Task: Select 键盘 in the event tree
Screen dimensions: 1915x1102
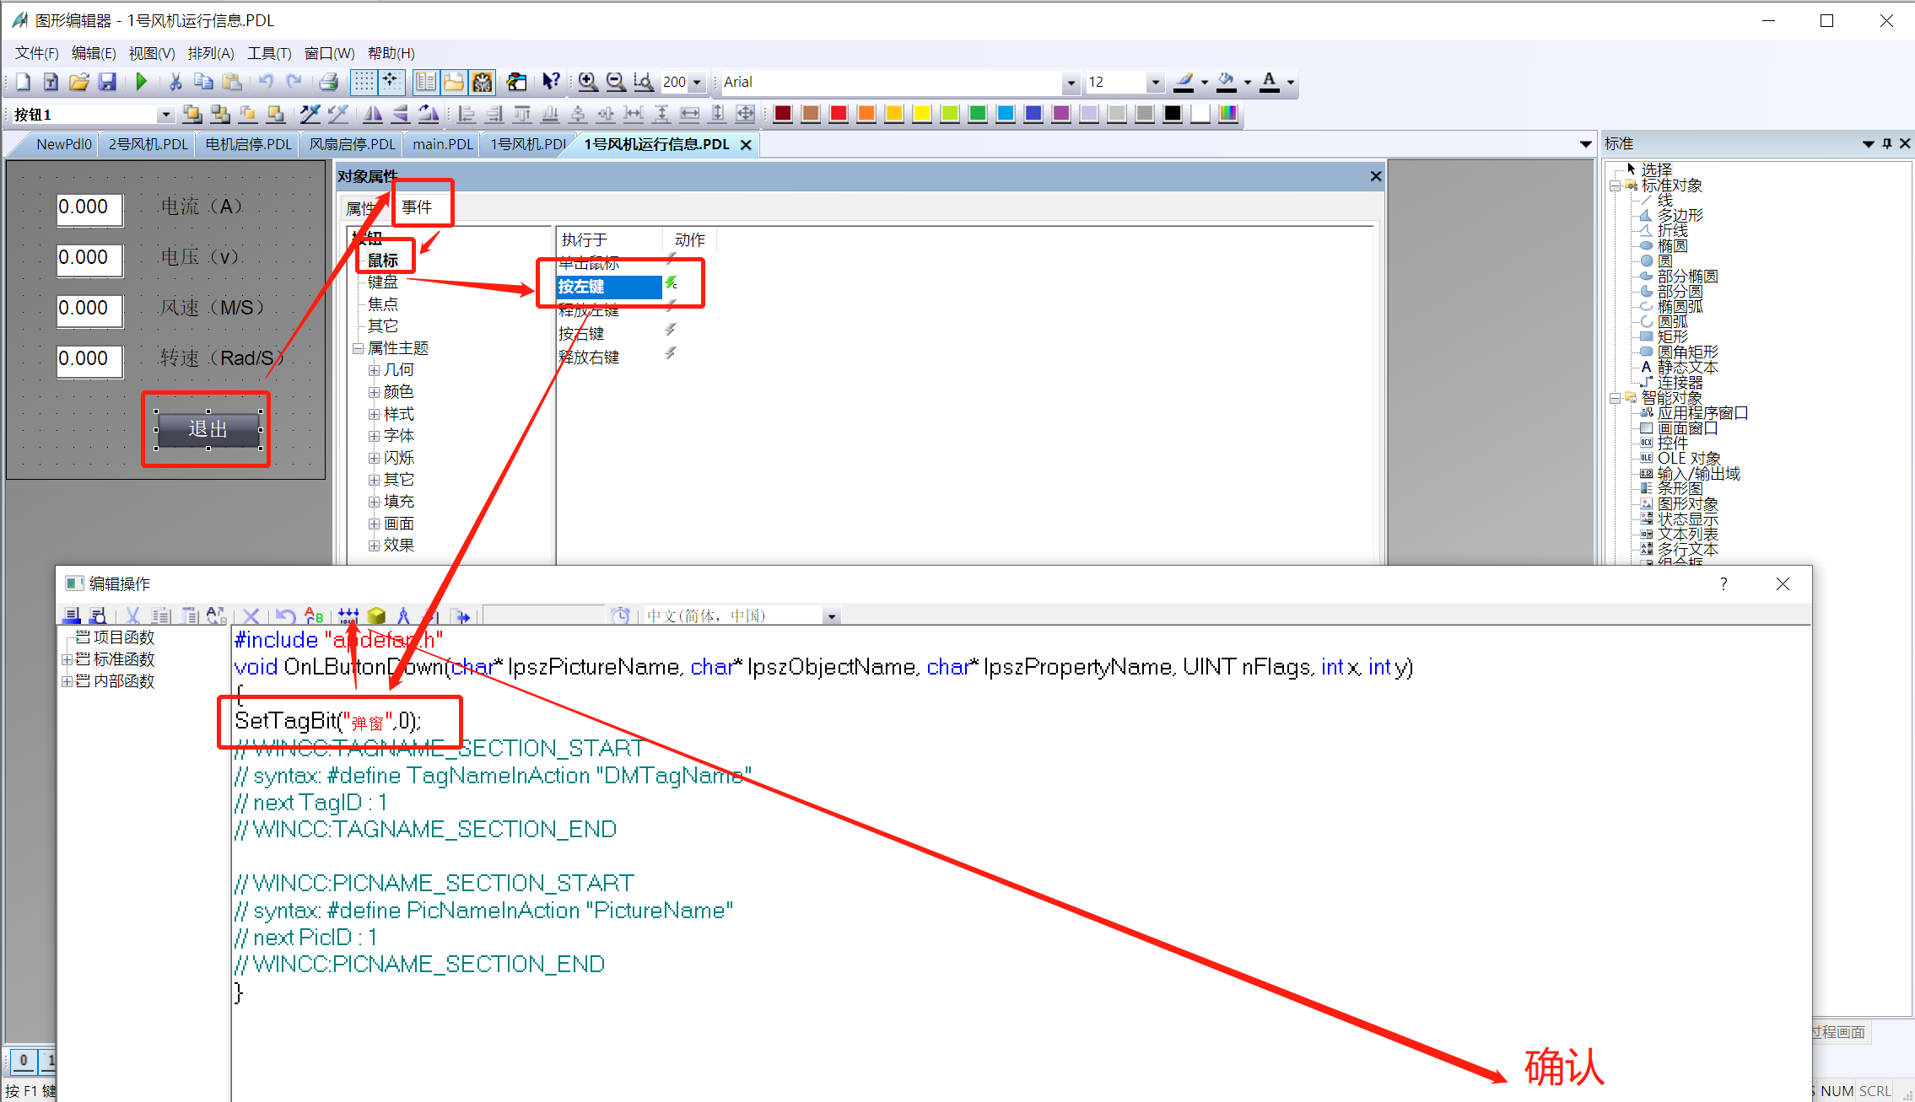Action: tap(382, 282)
